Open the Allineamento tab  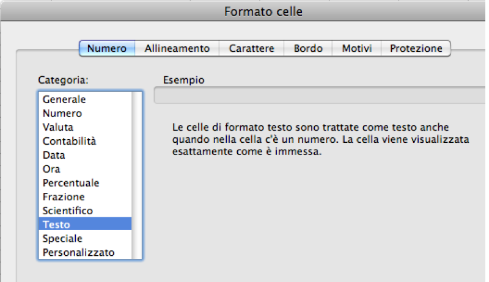tap(177, 48)
